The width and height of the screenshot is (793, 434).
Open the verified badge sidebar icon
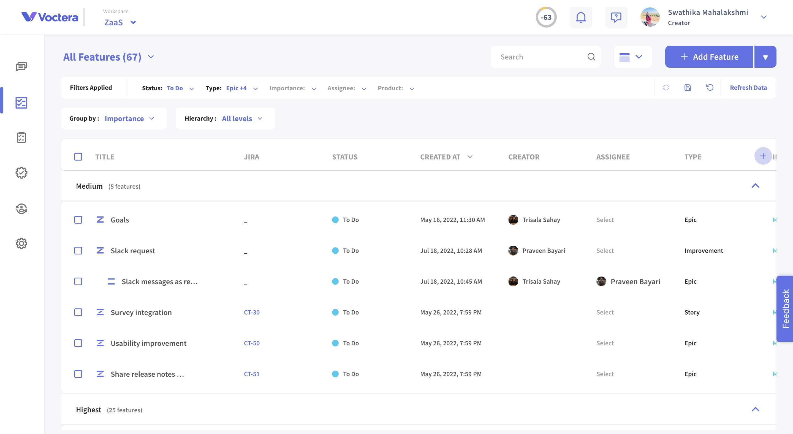(x=21, y=173)
